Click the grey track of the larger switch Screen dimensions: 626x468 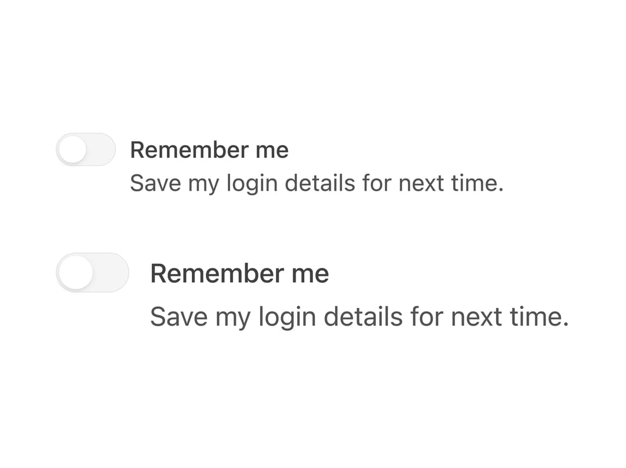(x=111, y=272)
